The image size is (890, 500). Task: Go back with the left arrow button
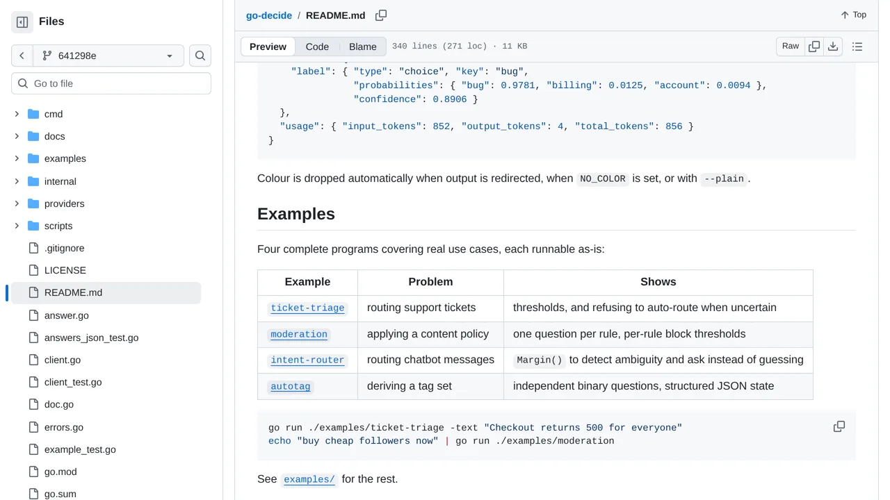pyautogui.click(x=22, y=56)
